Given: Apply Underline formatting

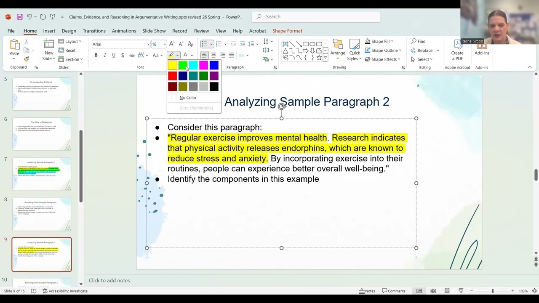Looking at the screenshot, I should pos(113,55).
